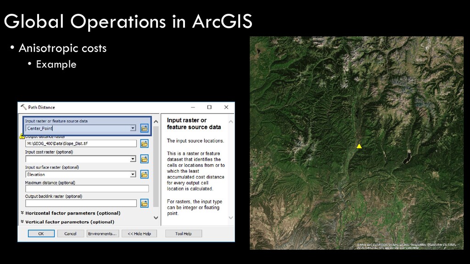
Task: Click the output distance raster path field
Action: pyautogui.click(x=81, y=143)
